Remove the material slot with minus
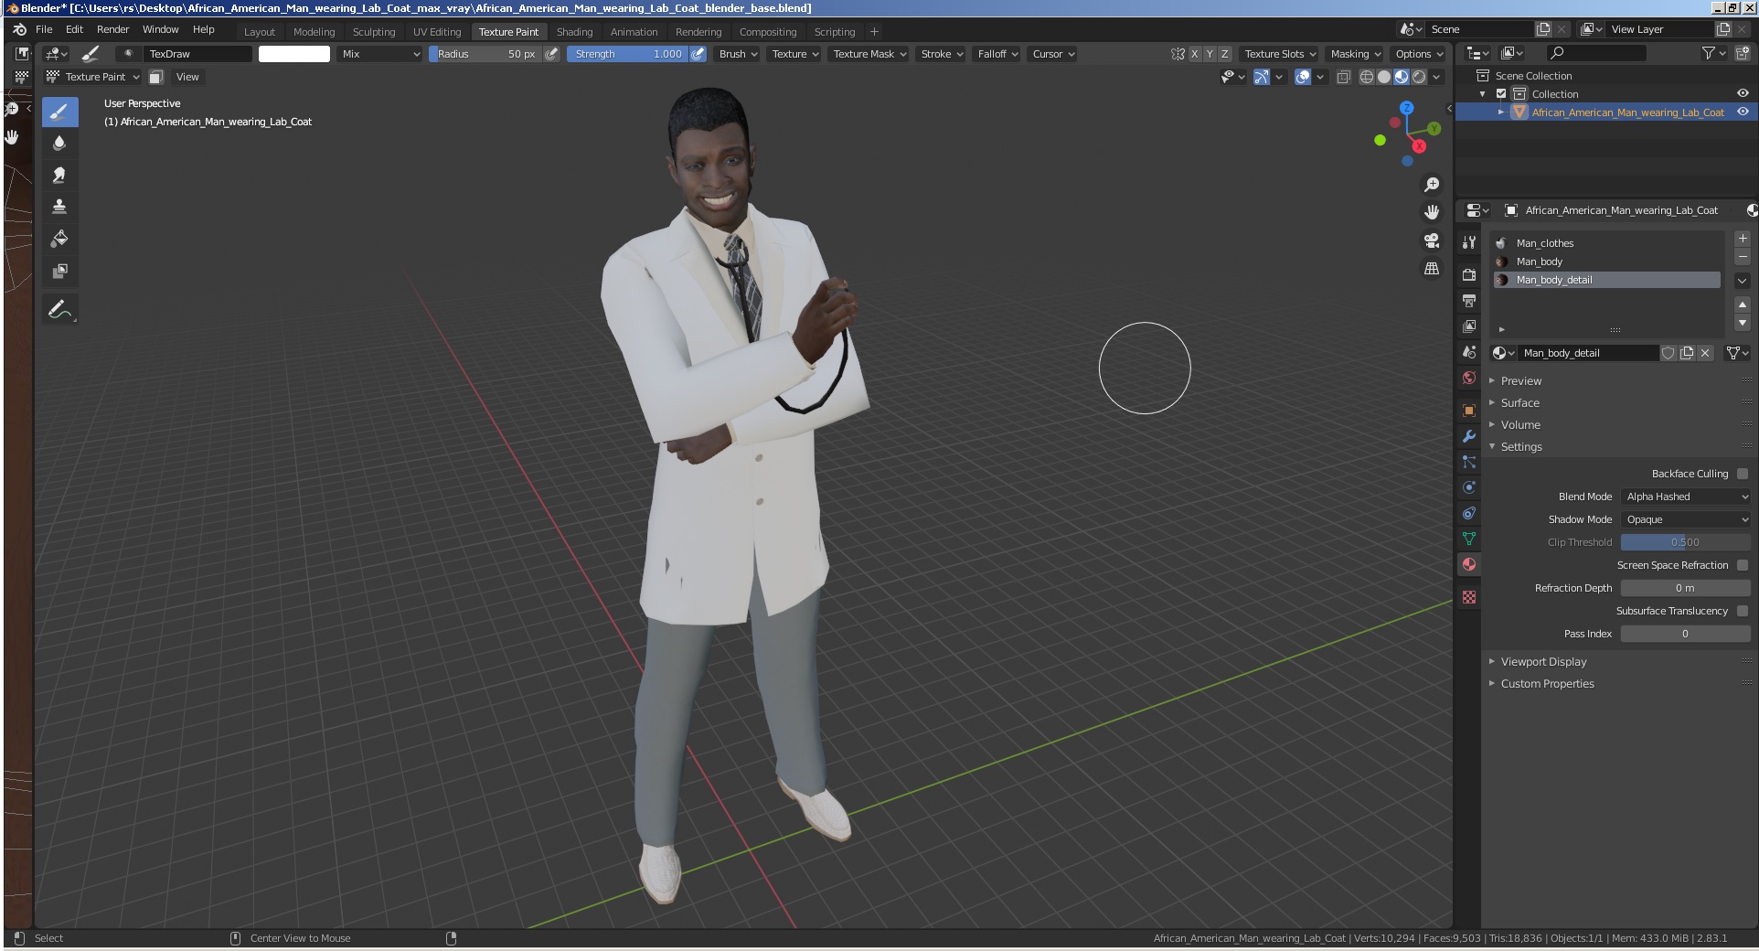The image size is (1759, 951). click(x=1743, y=257)
